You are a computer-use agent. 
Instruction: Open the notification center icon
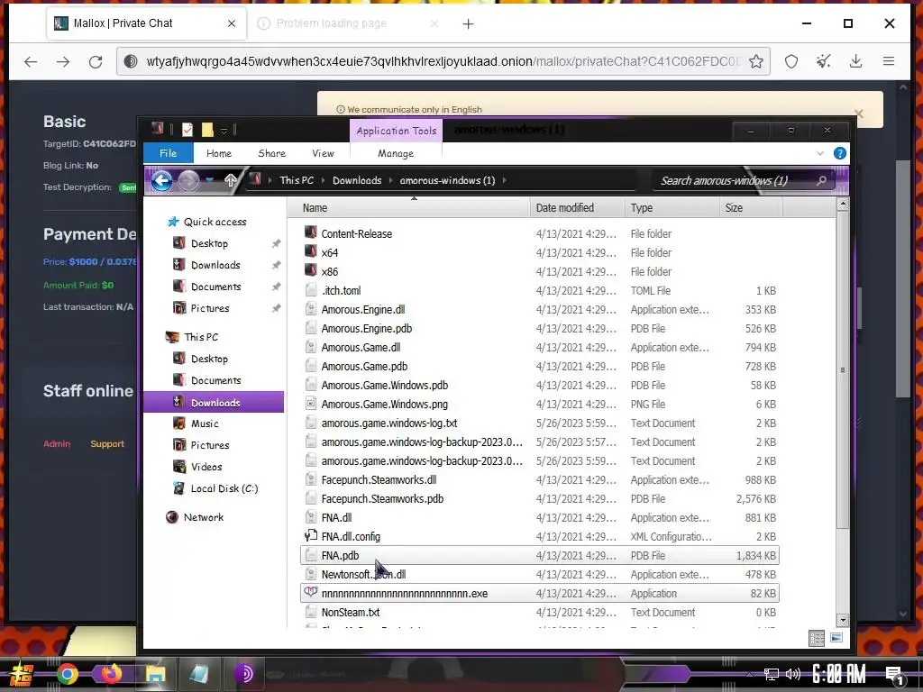(x=895, y=675)
